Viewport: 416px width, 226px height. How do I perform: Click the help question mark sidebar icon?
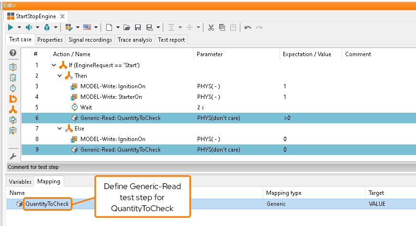tap(13, 53)
